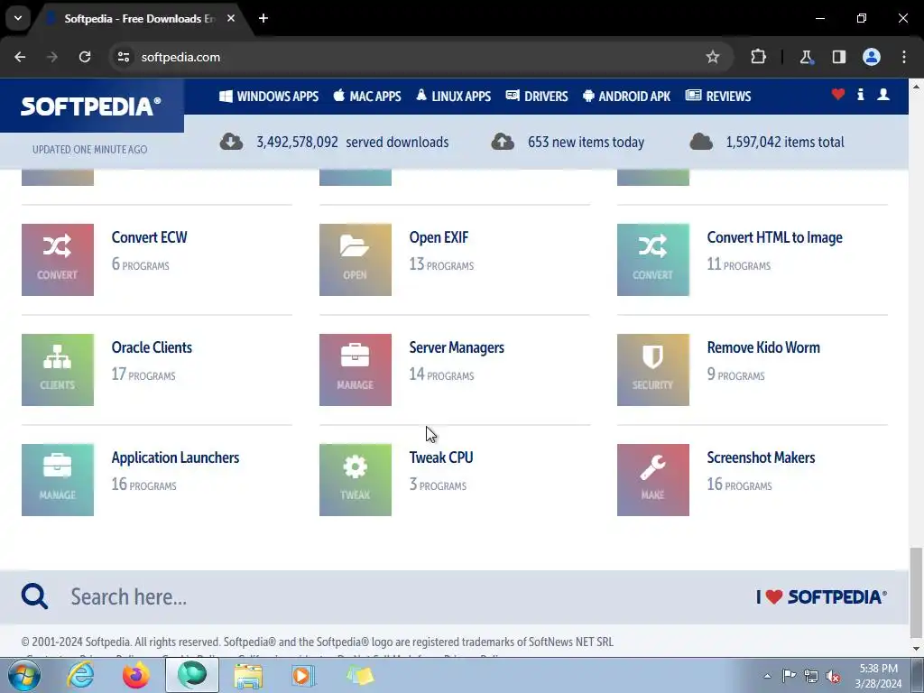This screenshot has height=693, width=924.
Task: Launch Internet Explorer from taskbar
Action: coord(80,675)
